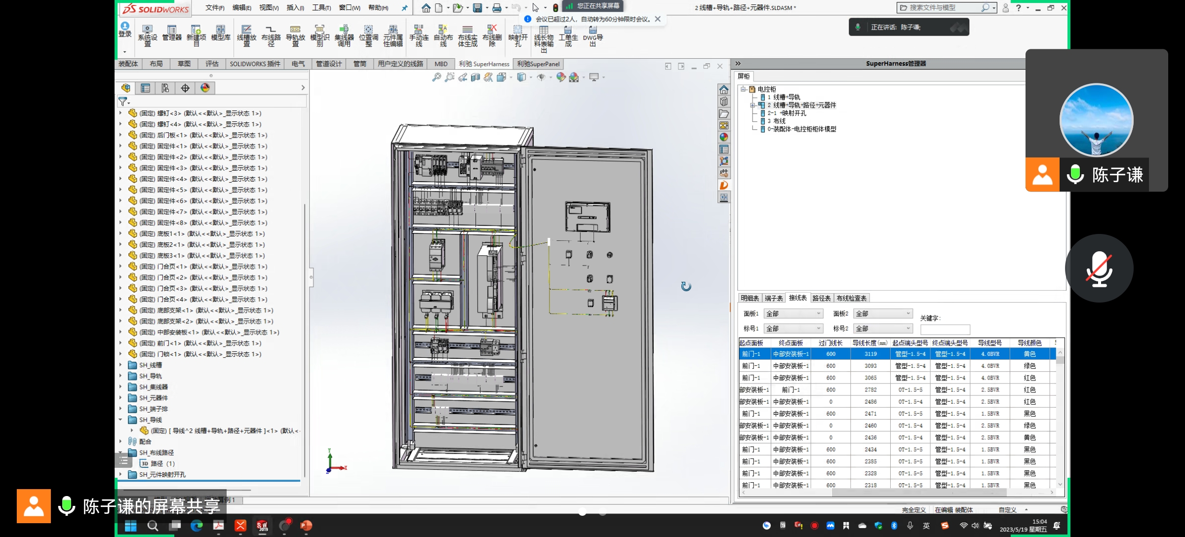Click the 关键字 search input field
Screen dimensions: 1185x537
tap(946, 329)
